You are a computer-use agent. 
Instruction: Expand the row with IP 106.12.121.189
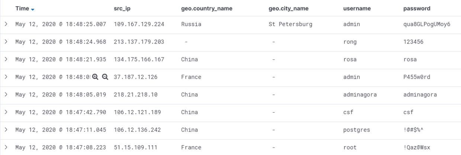click(x=6, y=112)
